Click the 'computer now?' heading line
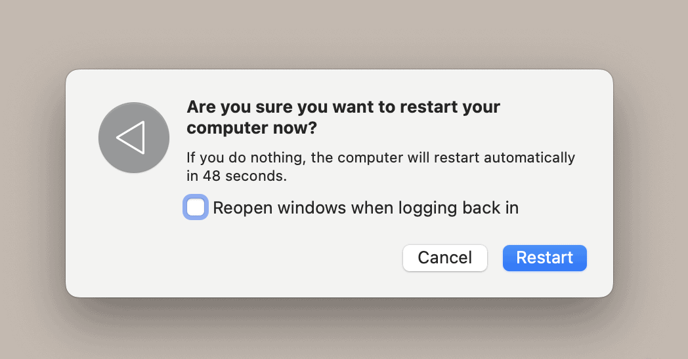The width and height of the screenshot is (688, 359). pos(251,128)
